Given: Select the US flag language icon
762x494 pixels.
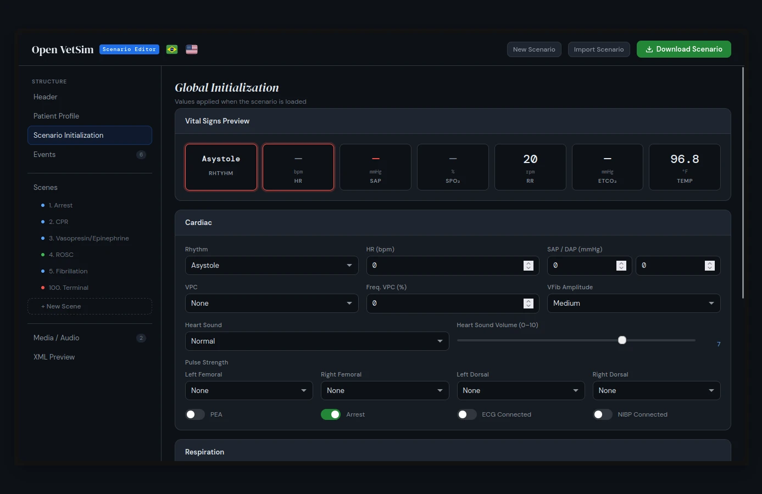Looking at the screenshot, I should 192,49.
